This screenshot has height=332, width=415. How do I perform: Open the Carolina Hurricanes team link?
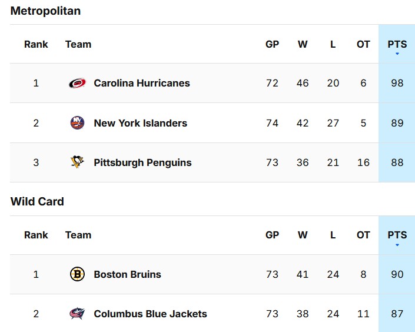(141, 83)
